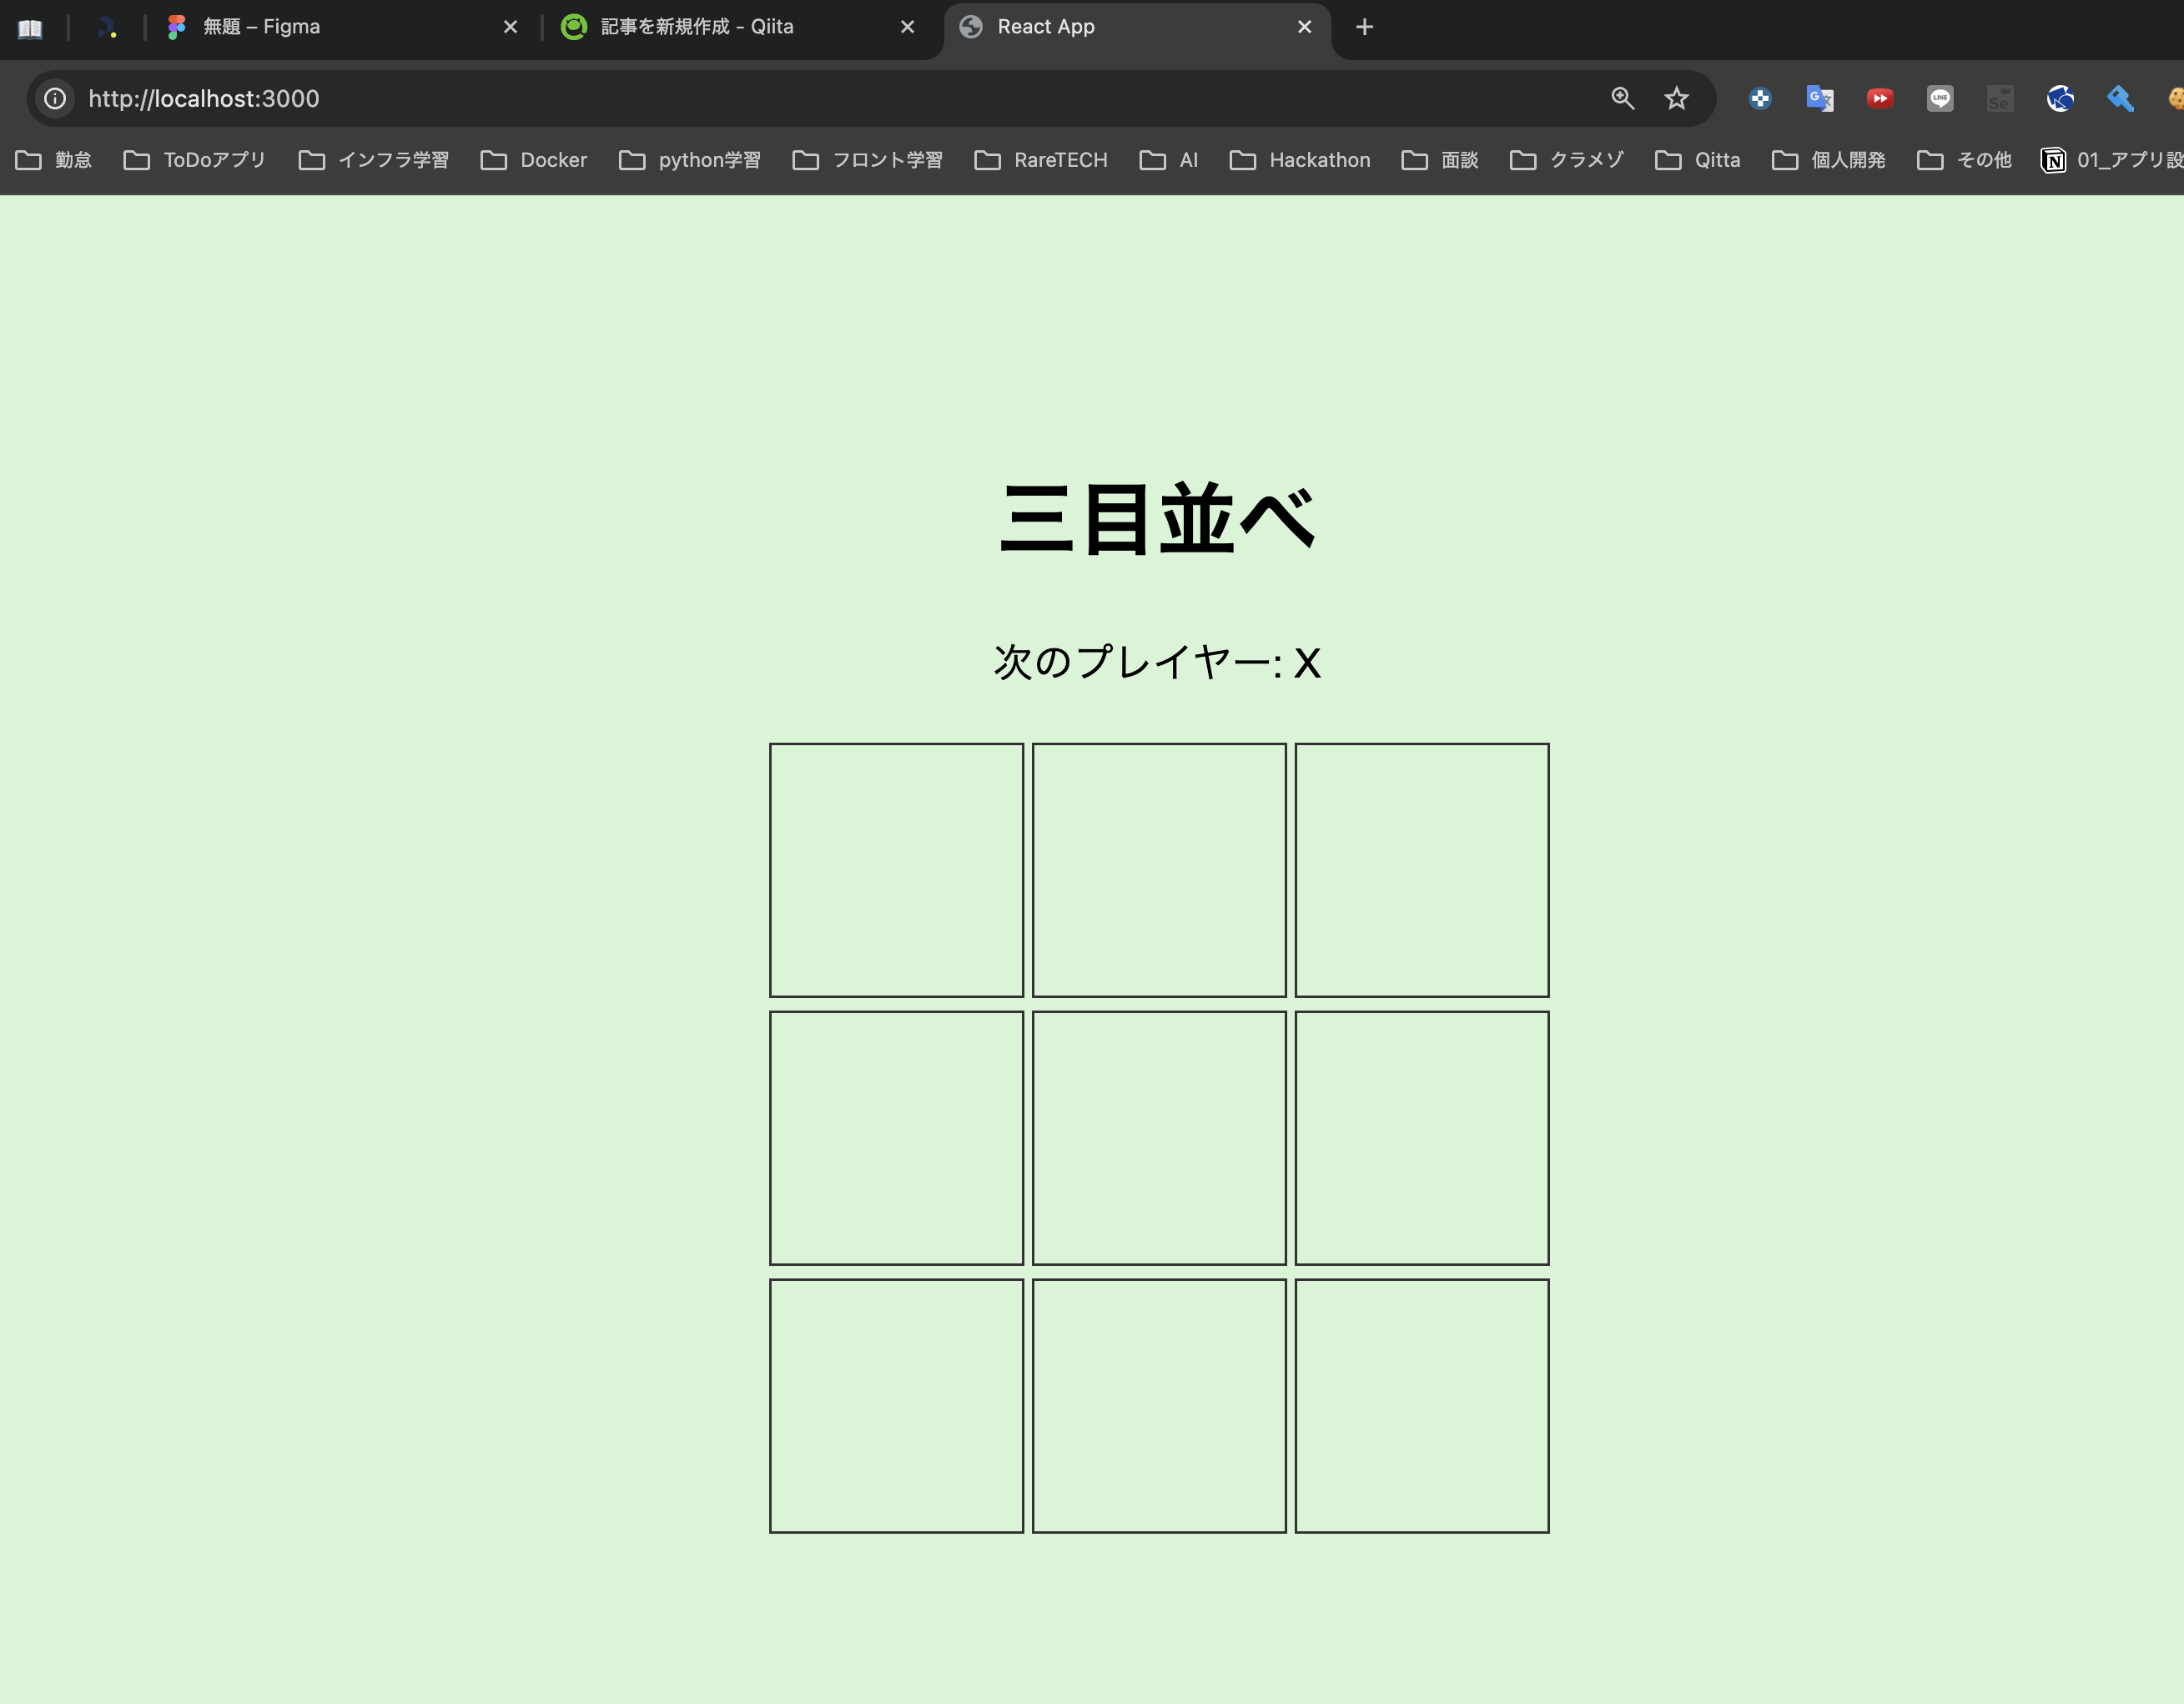Click the red YouTube skip extension icon

click(1880, 98)
